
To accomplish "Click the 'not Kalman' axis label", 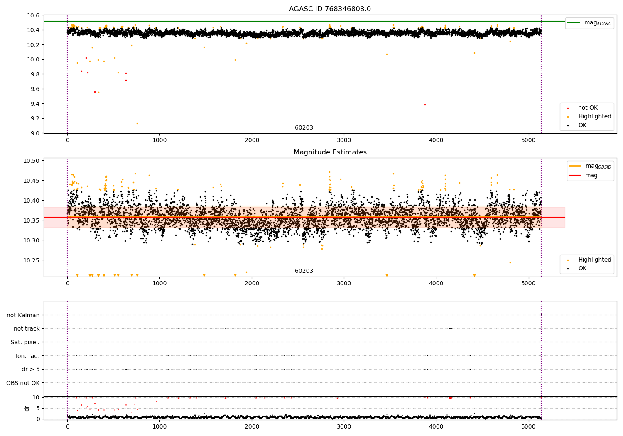I will tap(23, 315).
